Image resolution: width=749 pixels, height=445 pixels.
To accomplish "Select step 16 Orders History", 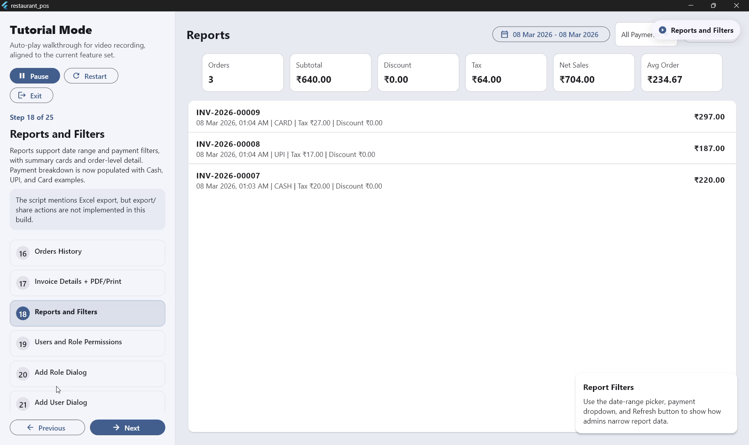I will point(87,252).
